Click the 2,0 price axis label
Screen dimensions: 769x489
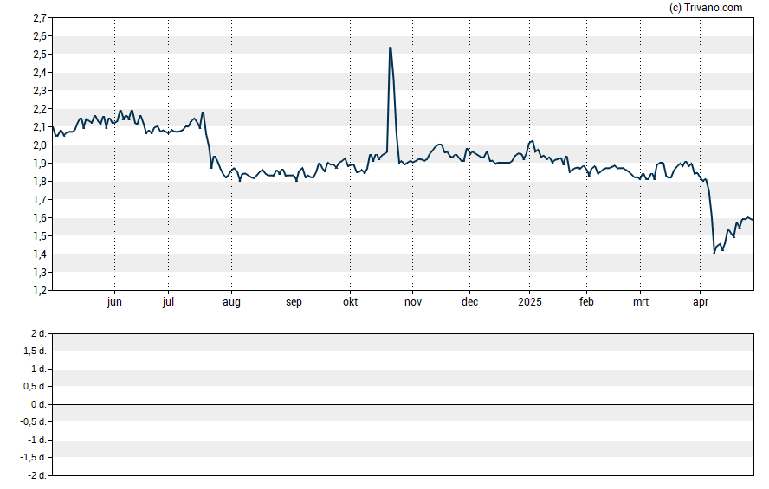coord(40,145)
